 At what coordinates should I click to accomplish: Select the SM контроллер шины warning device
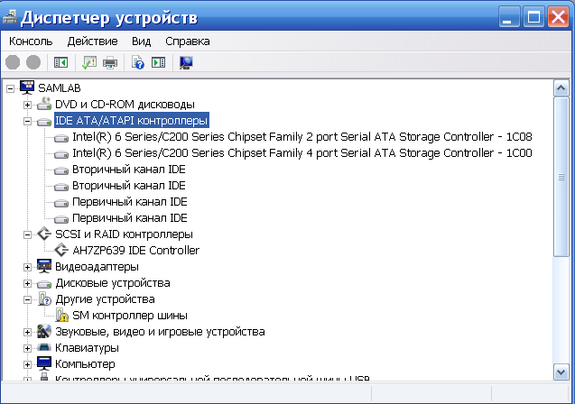tap(130, 316)
